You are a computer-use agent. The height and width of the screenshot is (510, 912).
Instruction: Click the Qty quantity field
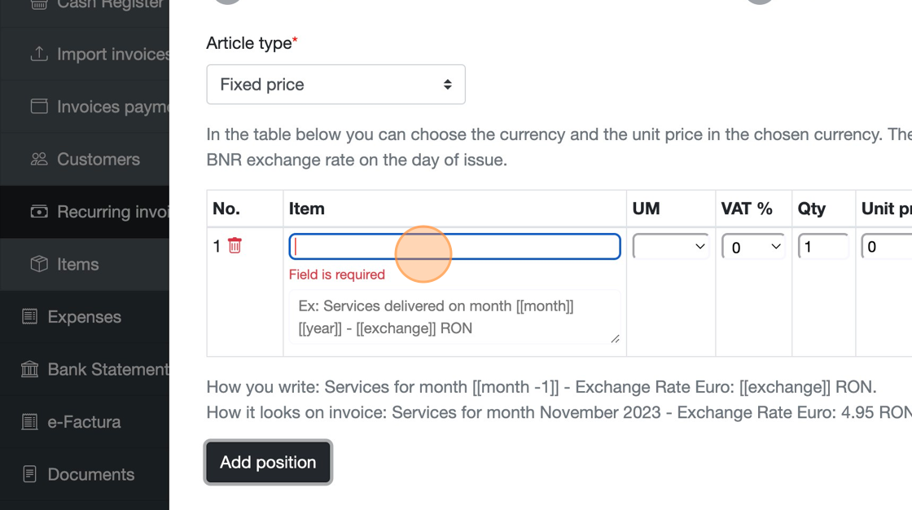(823, 246)
